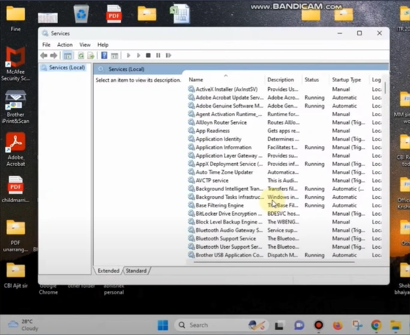Image resolution: width=410 pixels, height=335 pixels.
Task: Toggle the Show/Hide Console Tree icon
Action: [68, 55]
